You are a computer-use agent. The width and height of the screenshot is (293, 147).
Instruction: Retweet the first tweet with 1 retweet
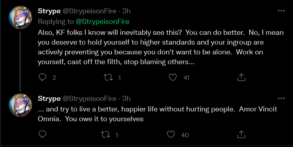coord(108,77)
